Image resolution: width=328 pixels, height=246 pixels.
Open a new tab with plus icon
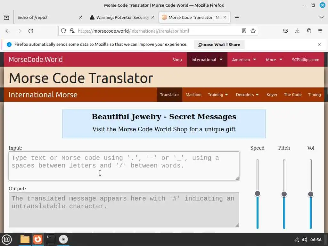237,17
